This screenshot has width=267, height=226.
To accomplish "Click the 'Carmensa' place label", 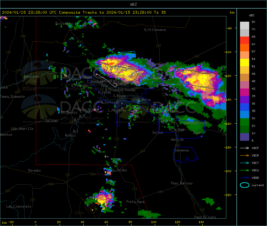I will (182, 150).
